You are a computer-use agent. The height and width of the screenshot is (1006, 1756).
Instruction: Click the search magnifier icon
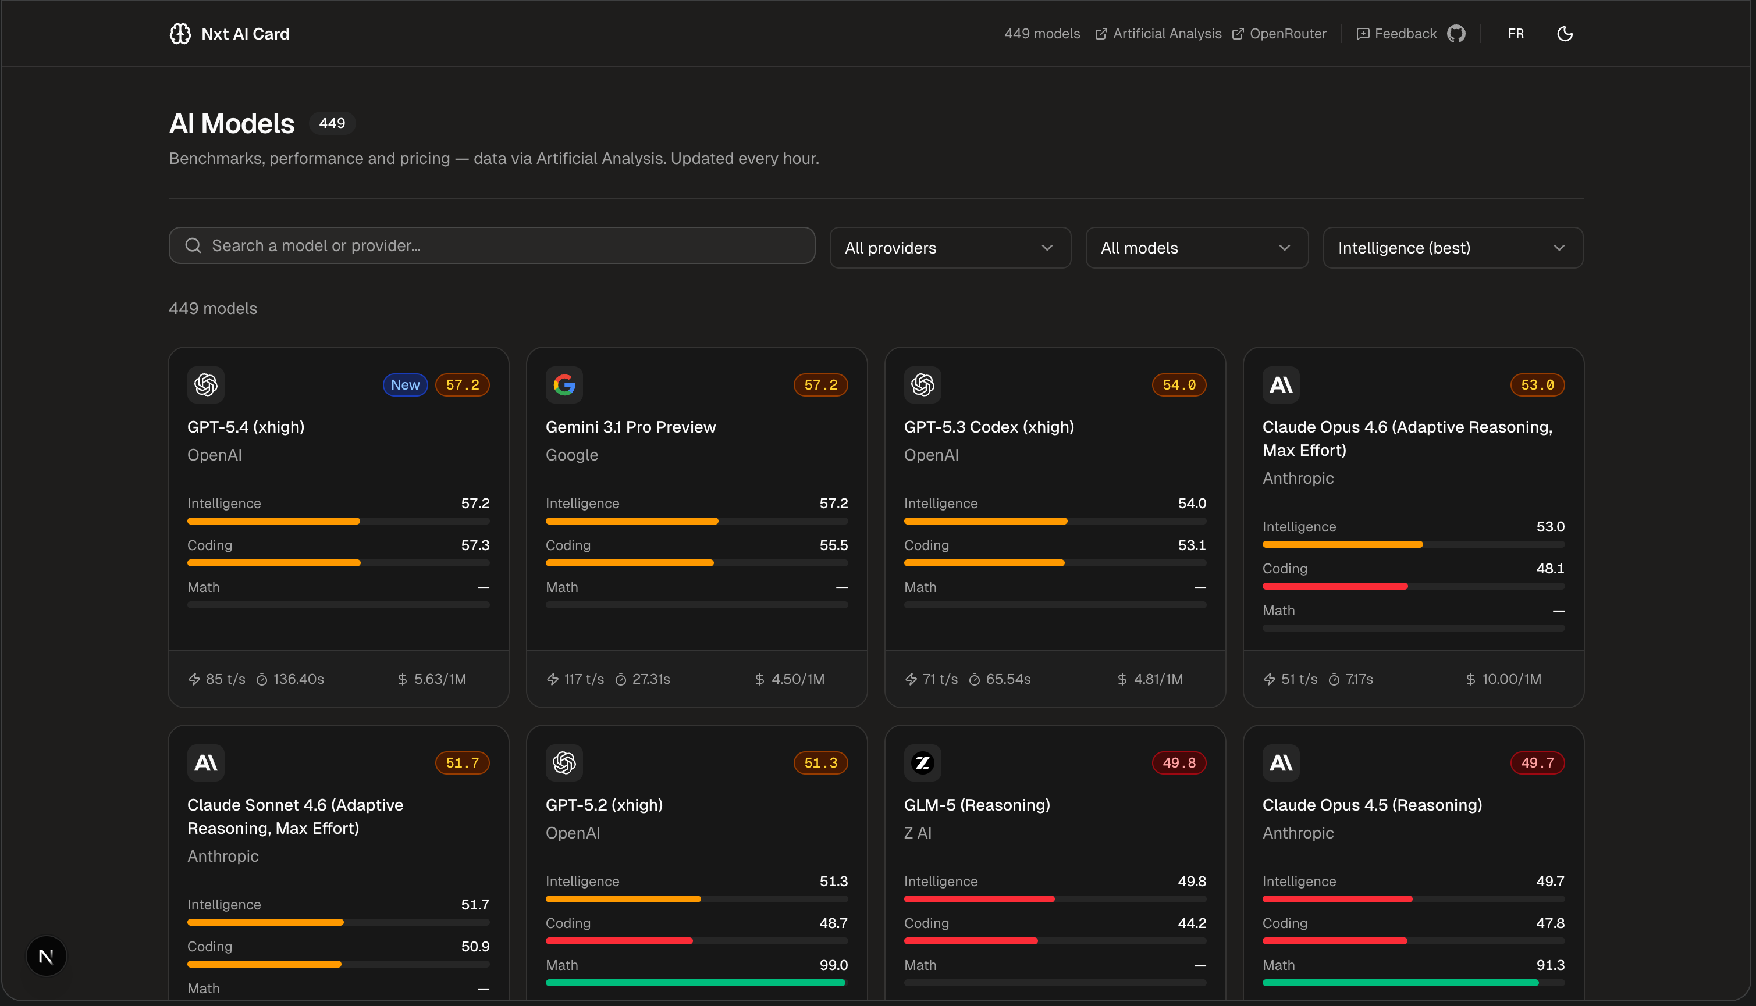click(x=193, y=245)
